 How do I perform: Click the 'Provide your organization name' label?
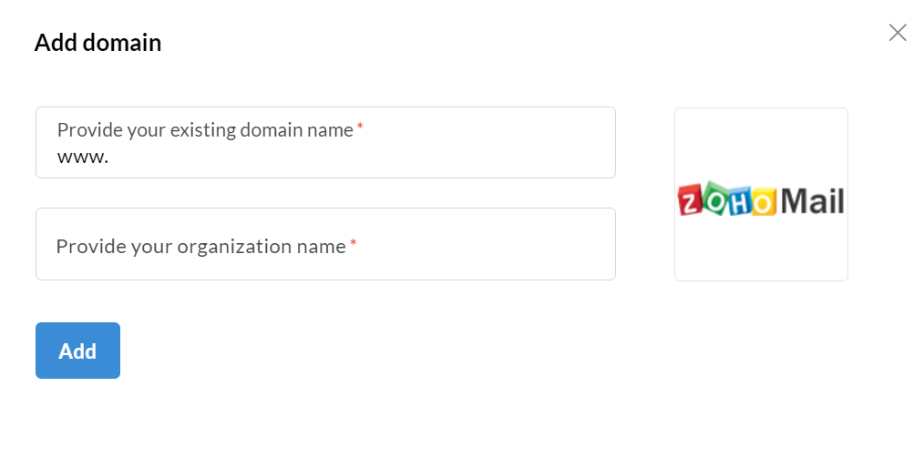(x=200, y=246)
